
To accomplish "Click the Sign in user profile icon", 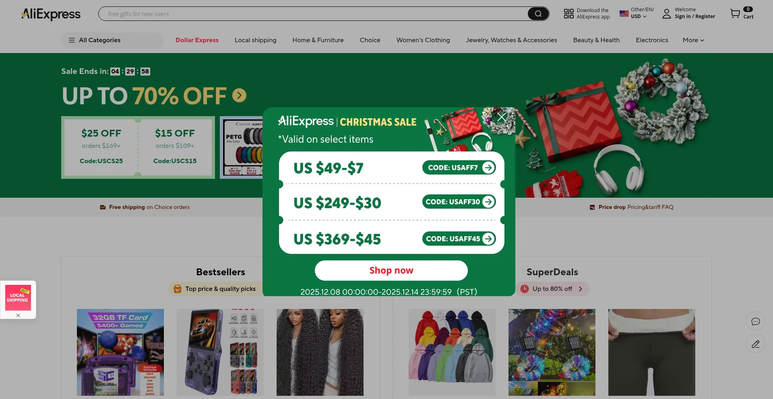I will click(x=667, y=14).
